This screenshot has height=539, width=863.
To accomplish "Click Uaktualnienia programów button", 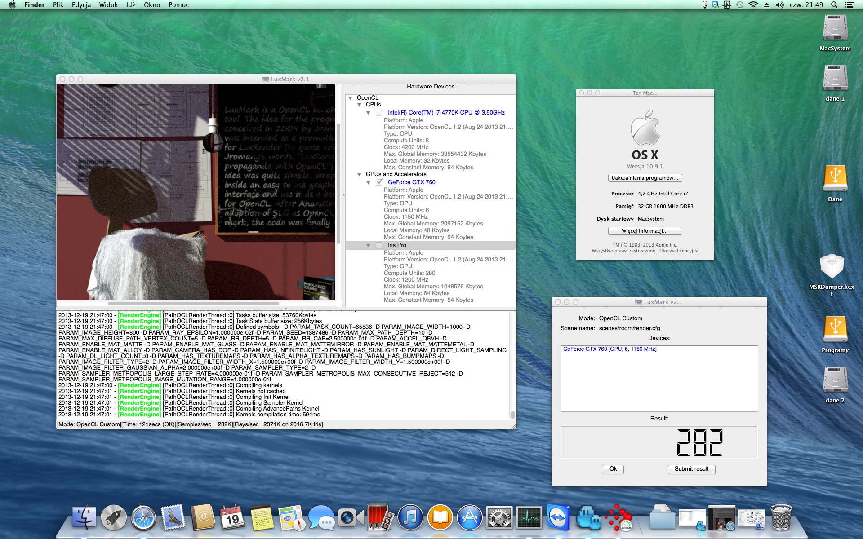I will pos(645,178).
